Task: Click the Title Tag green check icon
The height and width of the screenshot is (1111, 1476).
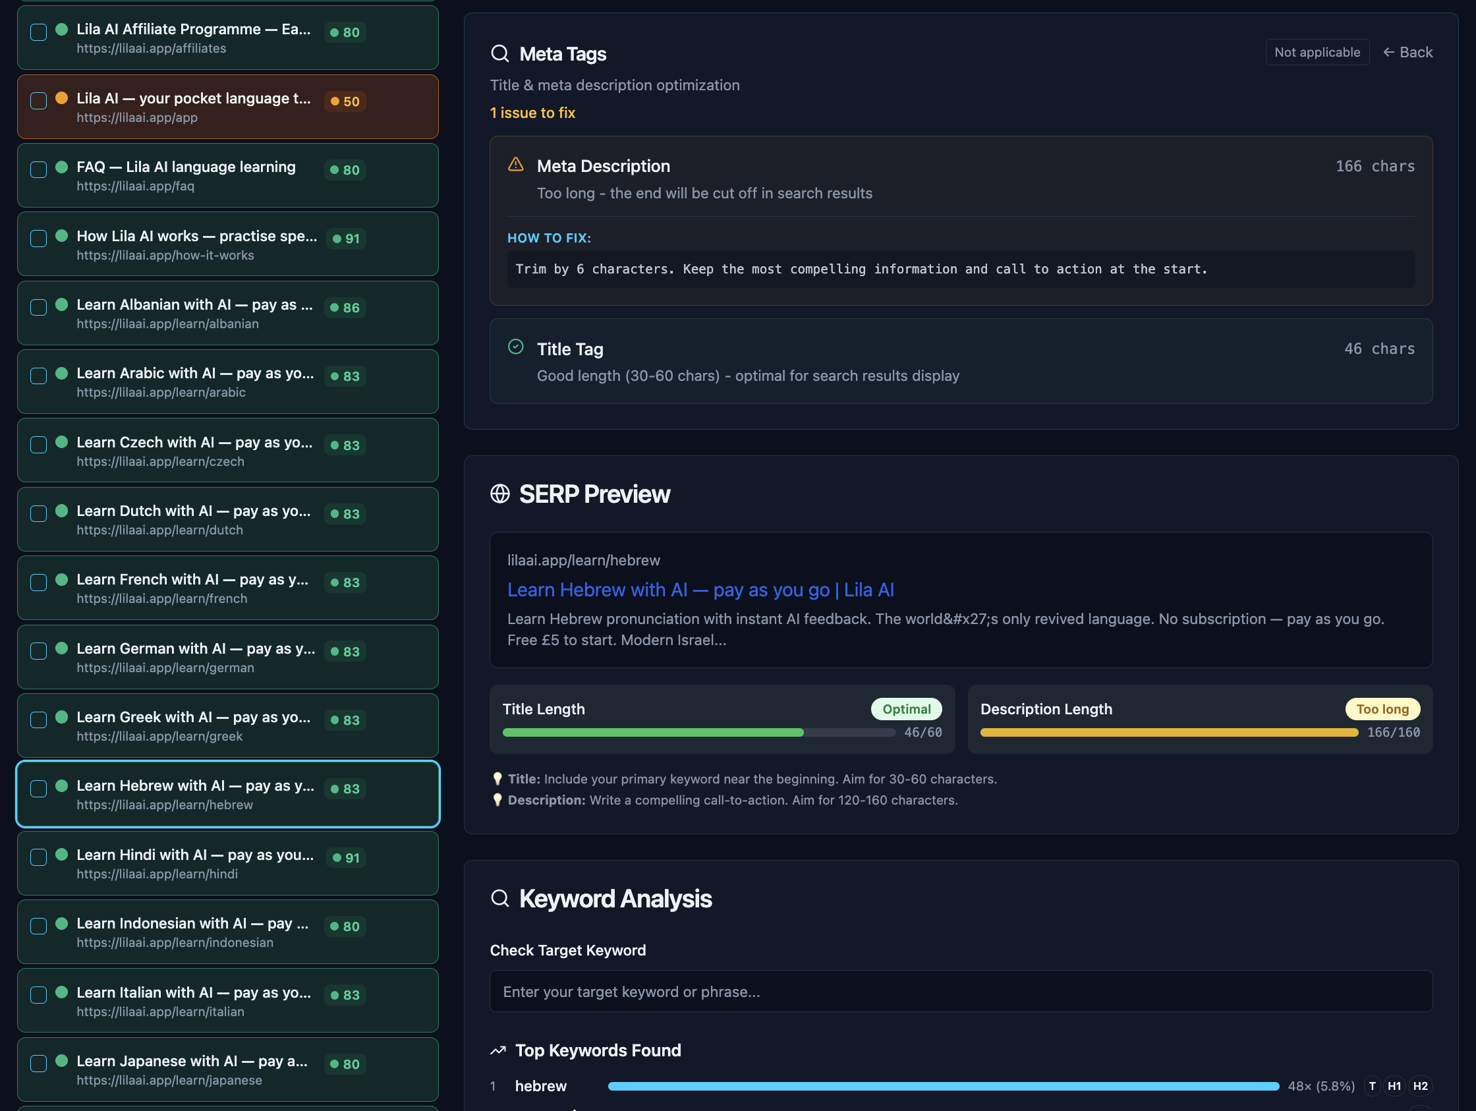Action: (x=516, y=347)
